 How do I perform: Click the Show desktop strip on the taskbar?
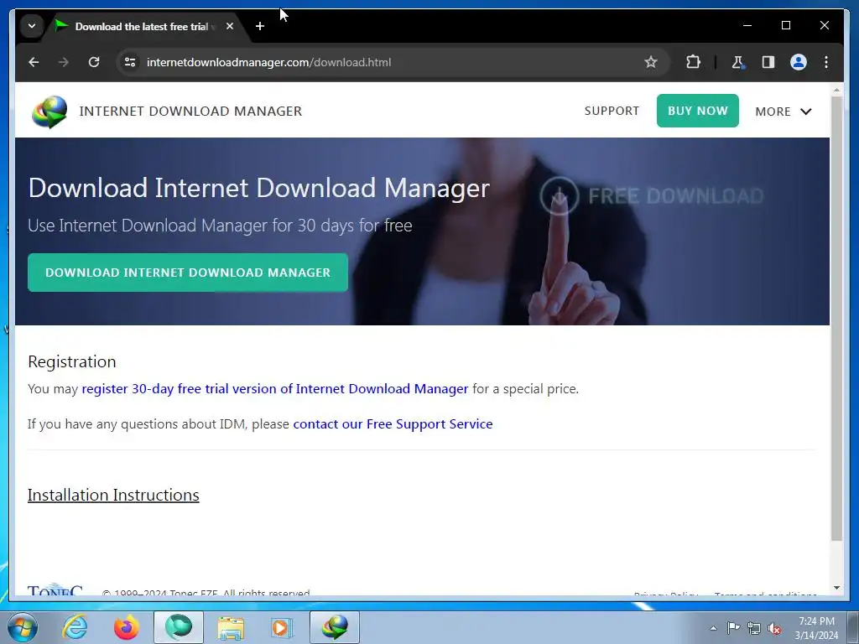(853, 627)
